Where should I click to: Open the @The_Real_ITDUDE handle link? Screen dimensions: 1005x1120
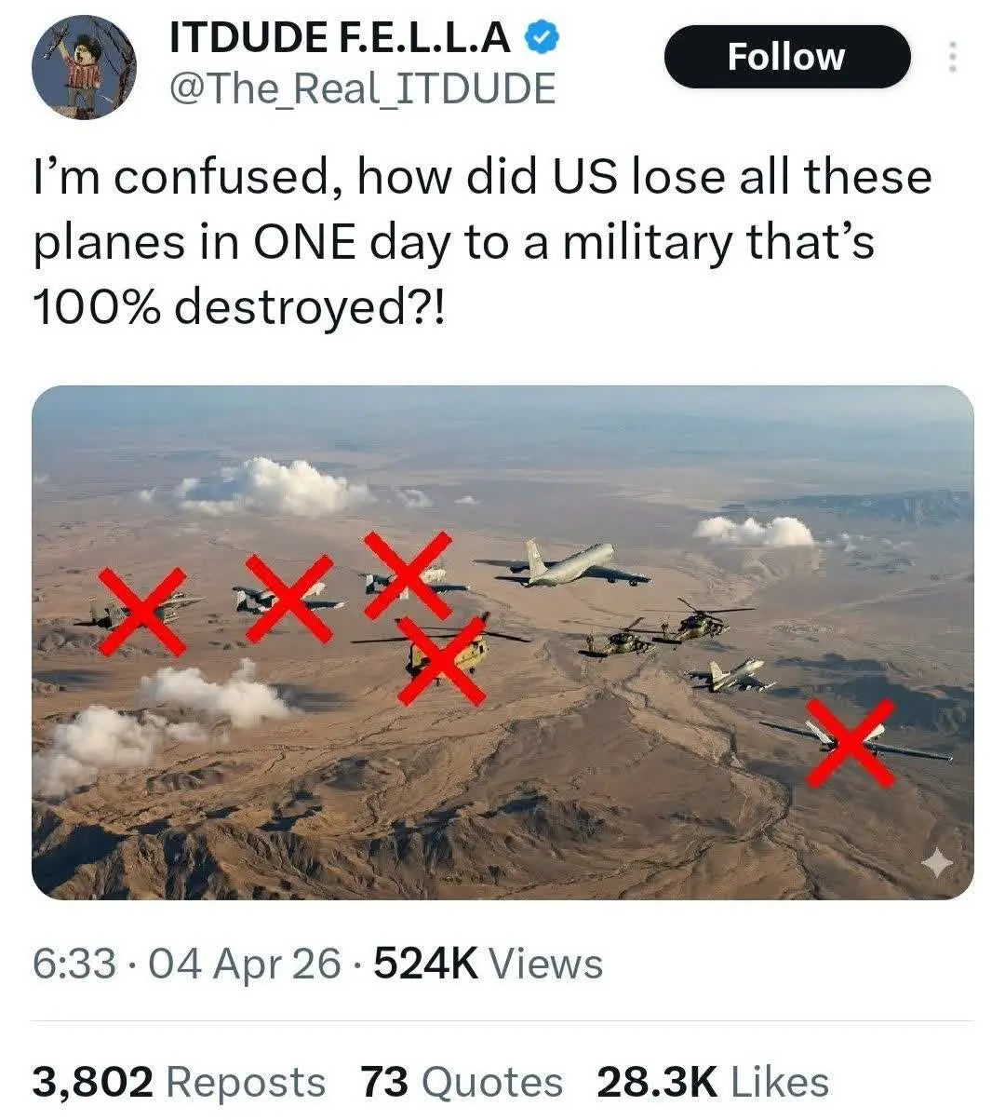[362, 88]
